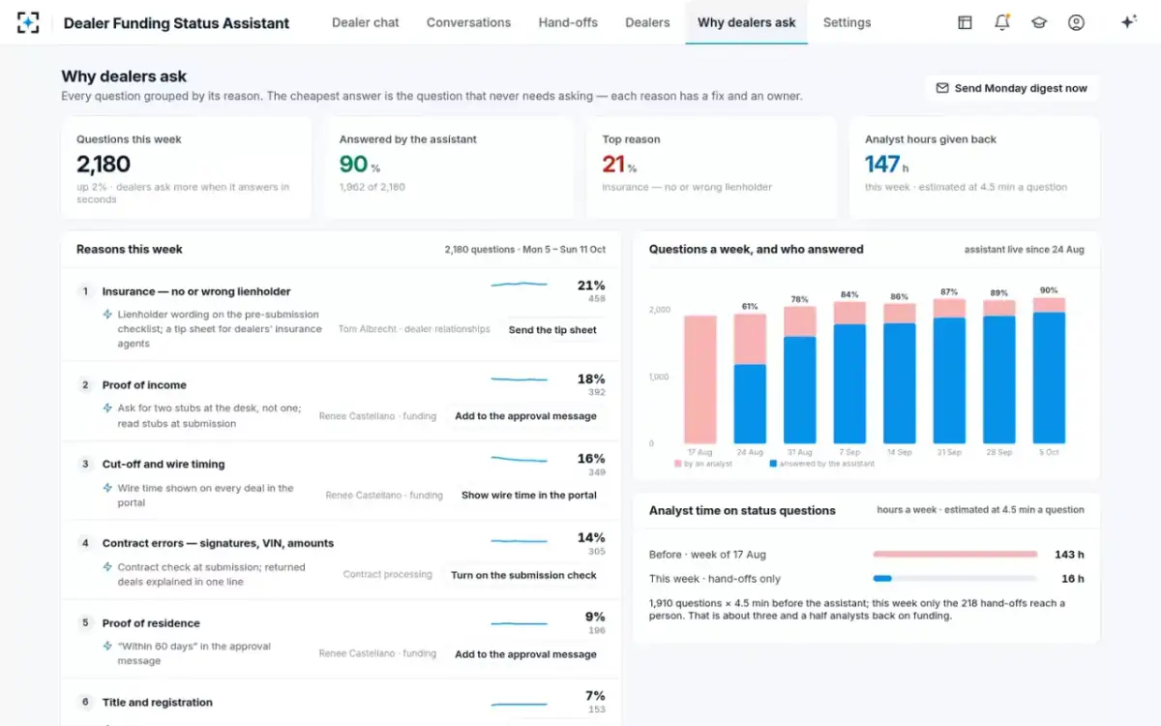
Task: Select the Why dealers ask tab
Action: (746, 22)
